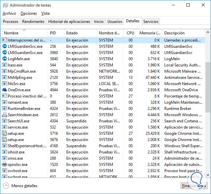Click the setup.exe icon for PID 5716

5,133
